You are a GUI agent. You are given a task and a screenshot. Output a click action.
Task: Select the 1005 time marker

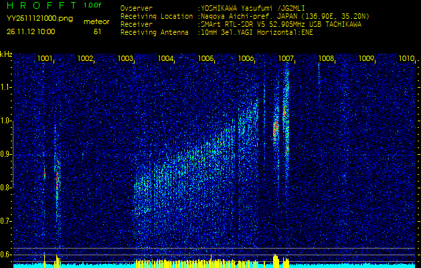pyautogui.click(x=205, y=58)
